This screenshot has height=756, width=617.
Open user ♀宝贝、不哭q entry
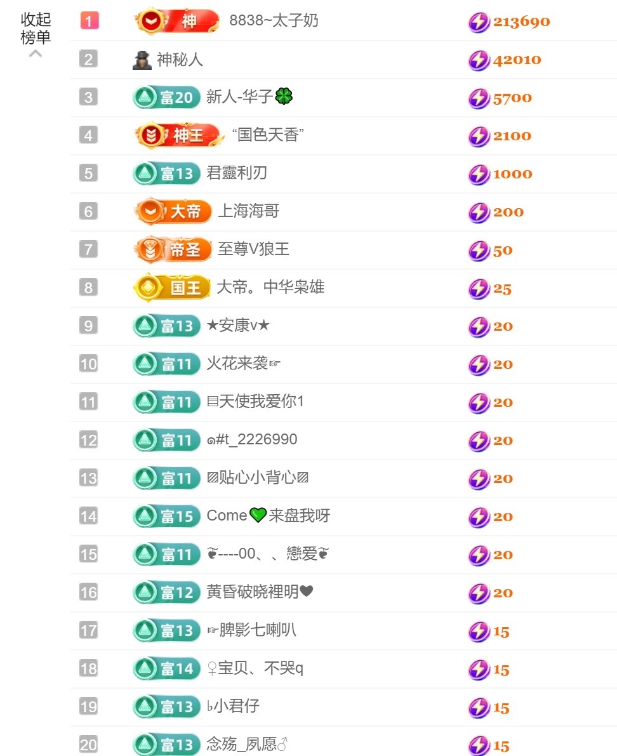[x=255, y=668]
